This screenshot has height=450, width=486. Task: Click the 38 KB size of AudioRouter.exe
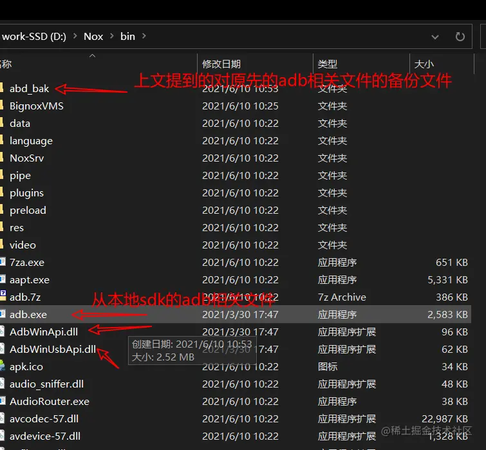coord(454,401)
